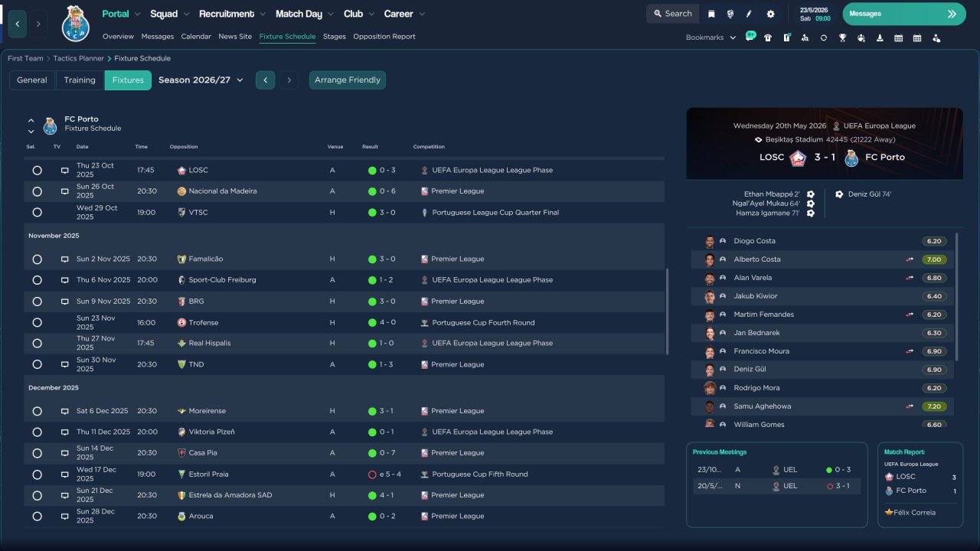Screen dimensions: 980x551
Task: Click the back navigation arrow in header
Action: pyautogui.click(x=17, y=24)
